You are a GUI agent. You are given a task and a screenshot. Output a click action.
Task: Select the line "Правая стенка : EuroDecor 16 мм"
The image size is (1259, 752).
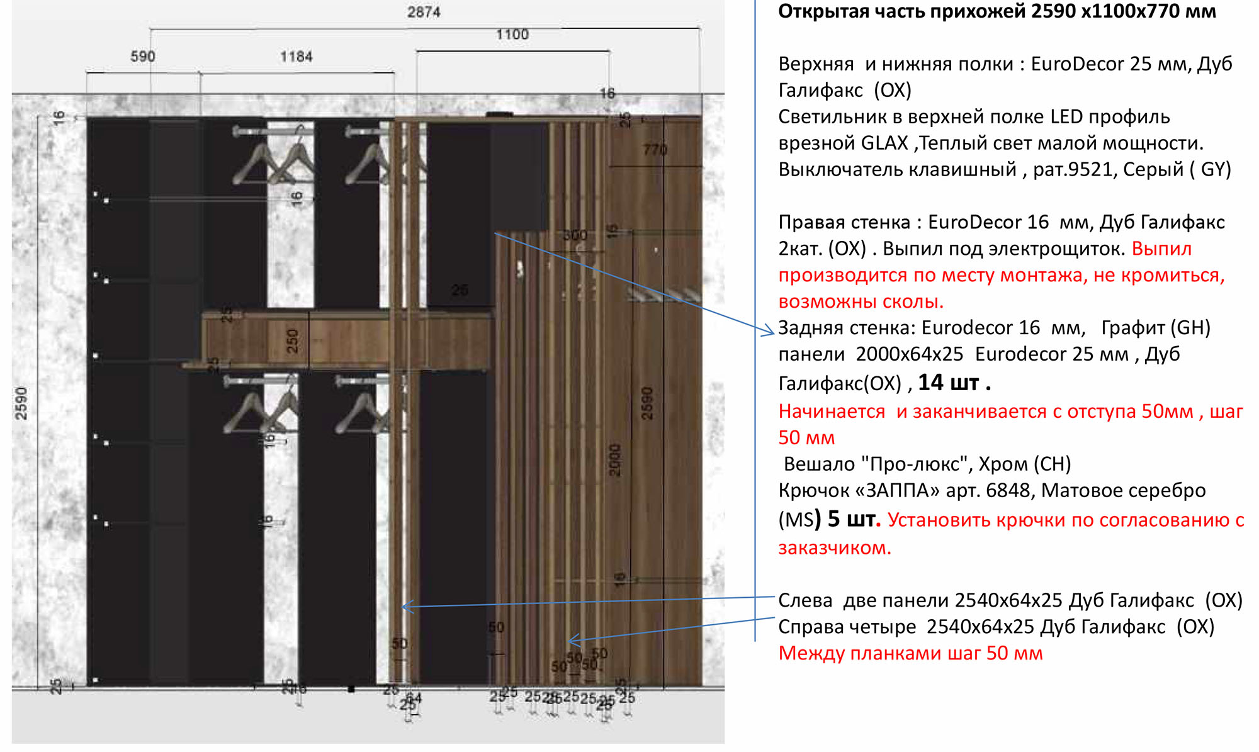tap(1002, 222)
